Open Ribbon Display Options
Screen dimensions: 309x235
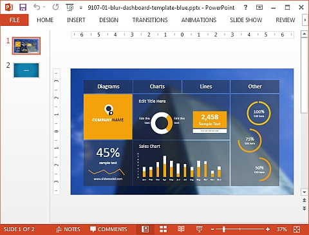click(x=259, y=8)
